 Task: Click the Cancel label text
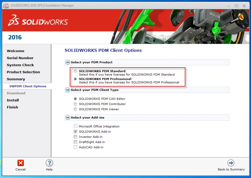20,169
